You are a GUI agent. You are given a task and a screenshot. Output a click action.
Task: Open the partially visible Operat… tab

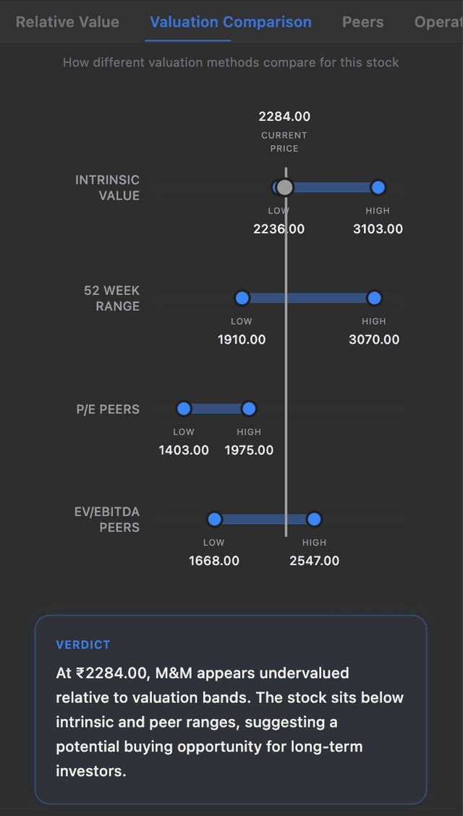(x=438, y=22)
